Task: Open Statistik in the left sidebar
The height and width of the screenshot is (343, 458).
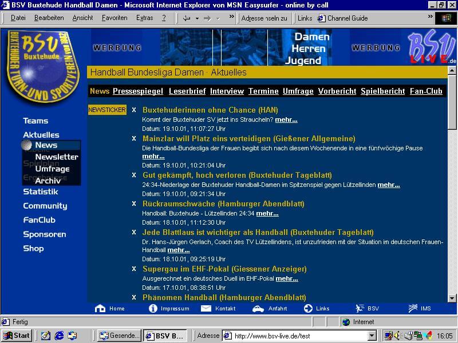Action: (x=41, y=192)
